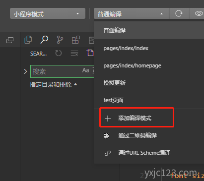Screen dimensions: 204x181
Task: Choose 通过二维码编译 option
Action: tap(149, 135)
